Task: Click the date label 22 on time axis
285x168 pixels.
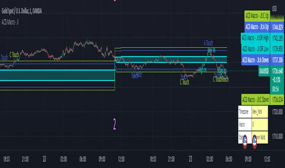Action: pyautogui.click(x=44, y=159)
